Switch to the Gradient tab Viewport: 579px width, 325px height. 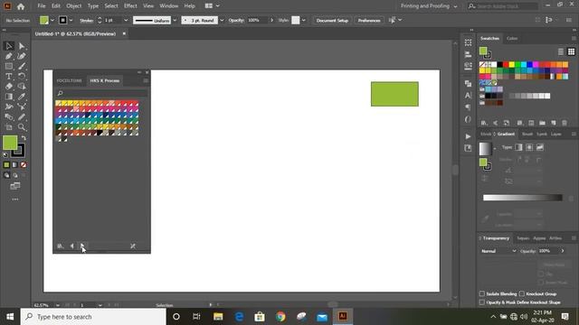tap(506, 135)
